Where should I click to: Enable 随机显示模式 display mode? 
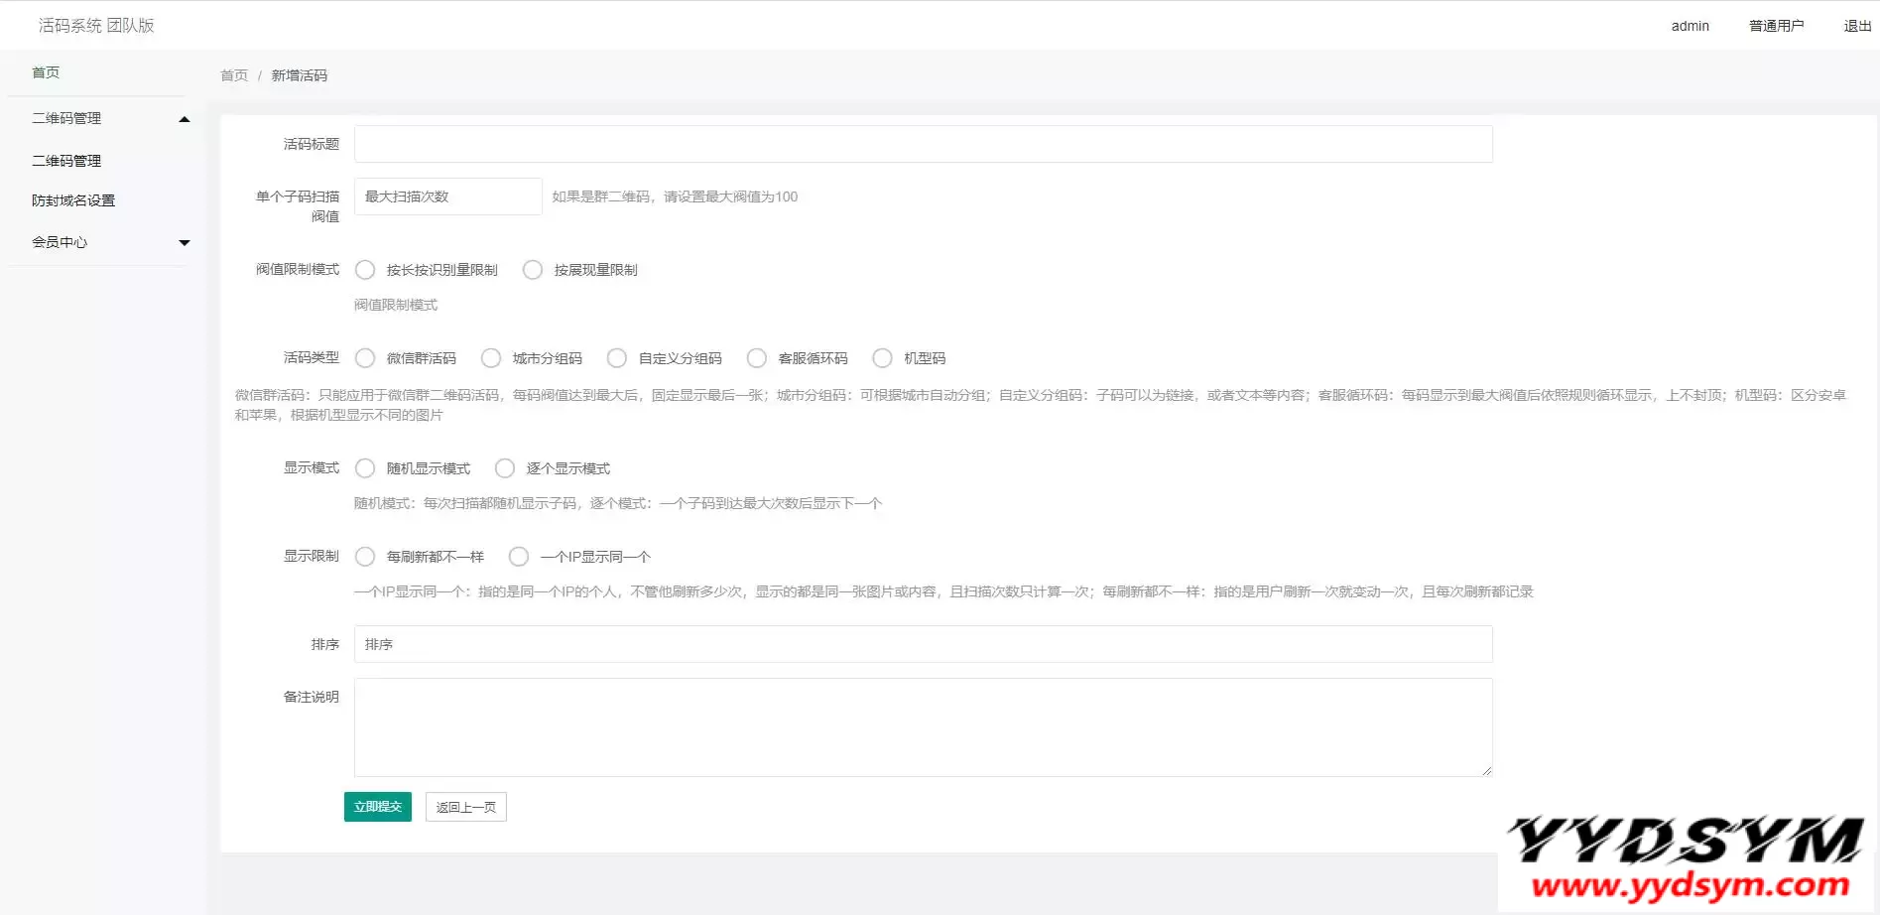tap(365, 468)
